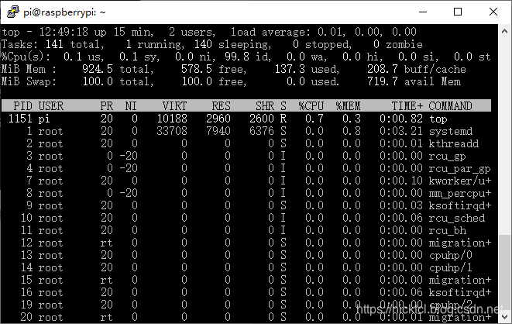
Task: Click the PID column header
Action: [x=23, y=106]
